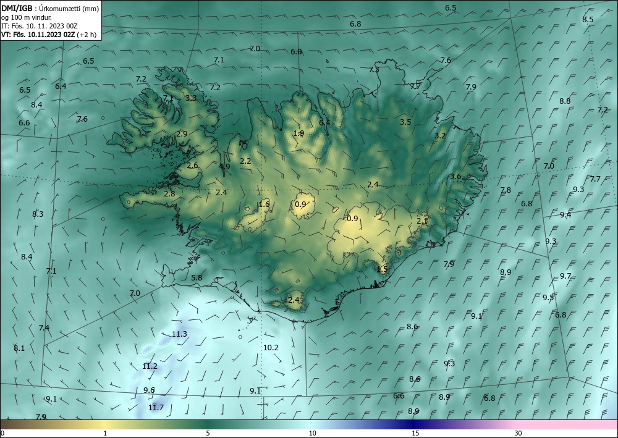Click the 9.6 value on the map
Screen dimensions: 618x438
pos(149,390)
